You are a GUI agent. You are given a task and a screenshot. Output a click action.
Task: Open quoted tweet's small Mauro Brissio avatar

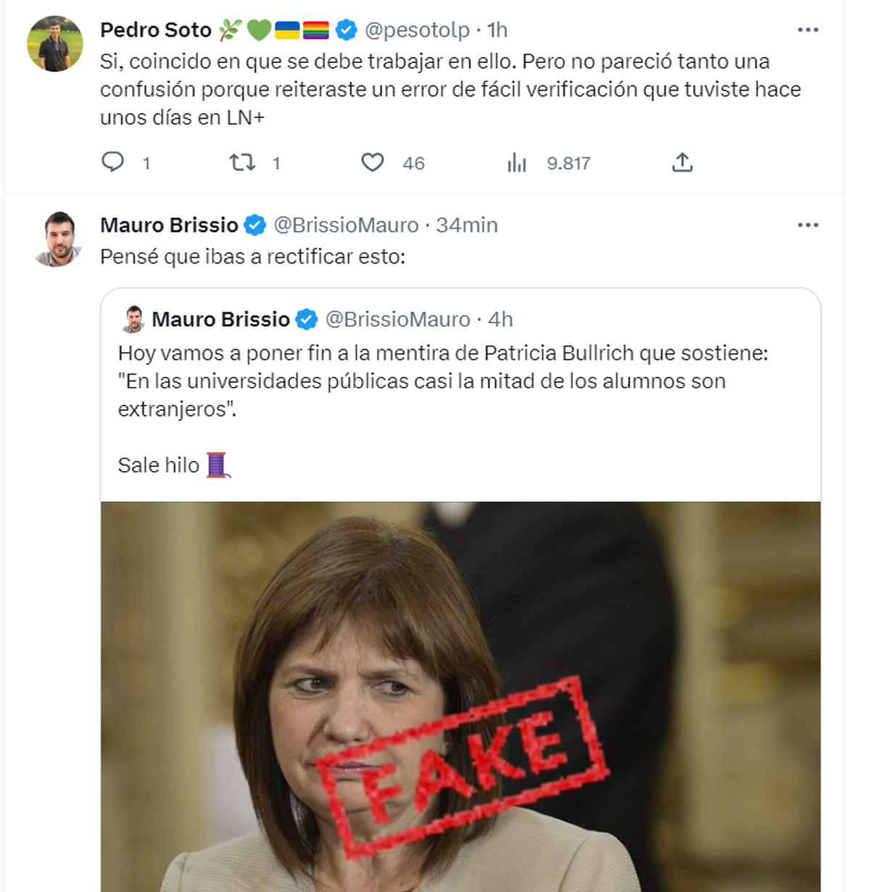[x=133, y=320]
